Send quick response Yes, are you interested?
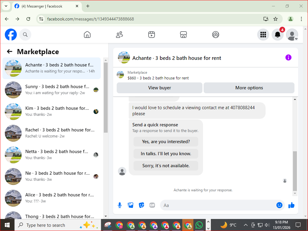308x231 pixels. click(166, 142)
